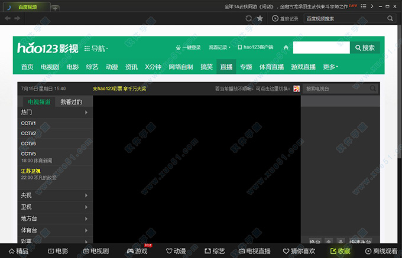Open 收藏 favorites in bottom bar
The width and height of the screenshot is (402, 258).
click(x=341, y=251)
